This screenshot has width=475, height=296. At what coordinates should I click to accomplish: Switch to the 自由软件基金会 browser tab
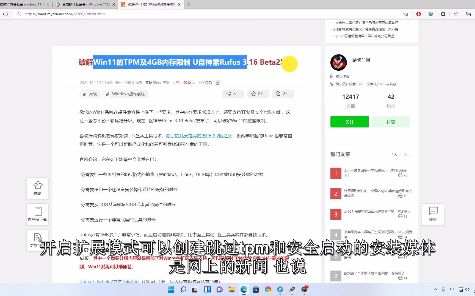pos(82,4)
